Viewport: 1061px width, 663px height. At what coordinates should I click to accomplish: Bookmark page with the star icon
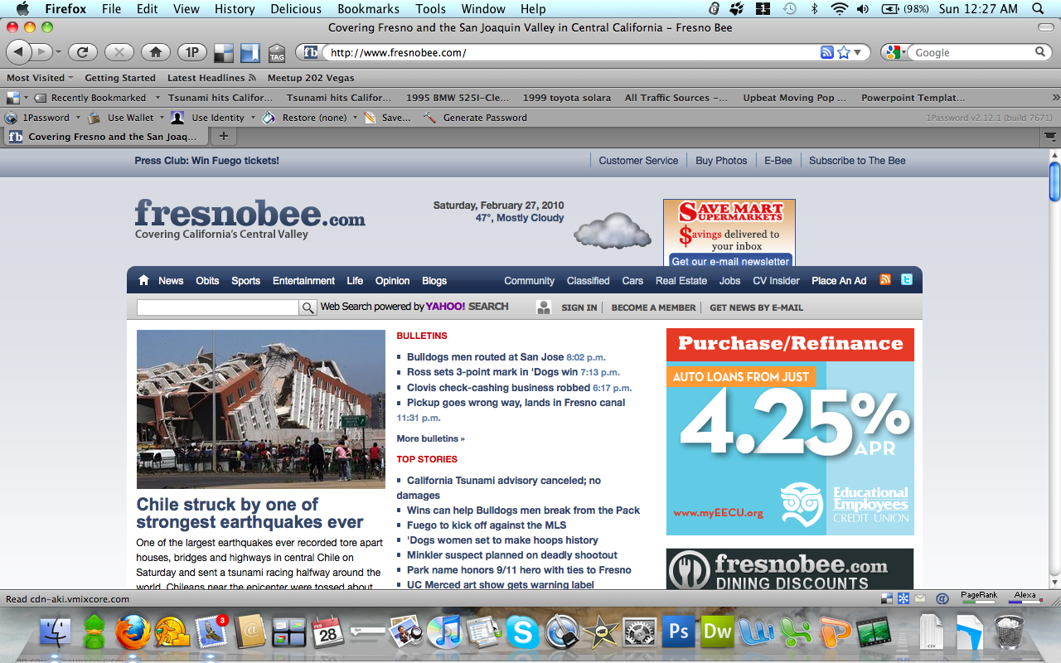click(x=844, y=52)
